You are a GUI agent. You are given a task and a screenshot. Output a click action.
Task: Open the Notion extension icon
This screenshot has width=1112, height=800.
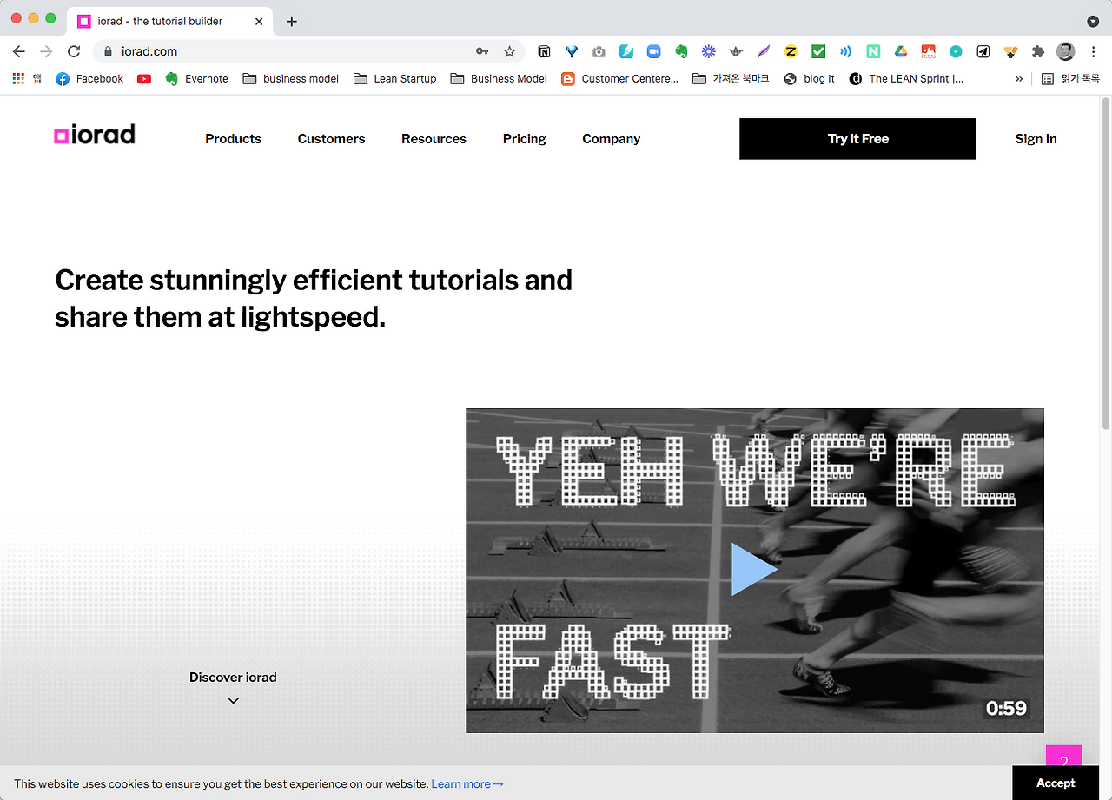(544, 52)
